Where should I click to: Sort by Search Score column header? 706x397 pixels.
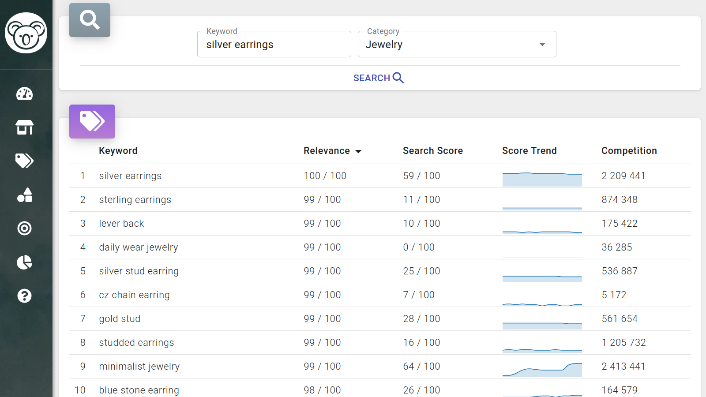(x=432, y=151)
